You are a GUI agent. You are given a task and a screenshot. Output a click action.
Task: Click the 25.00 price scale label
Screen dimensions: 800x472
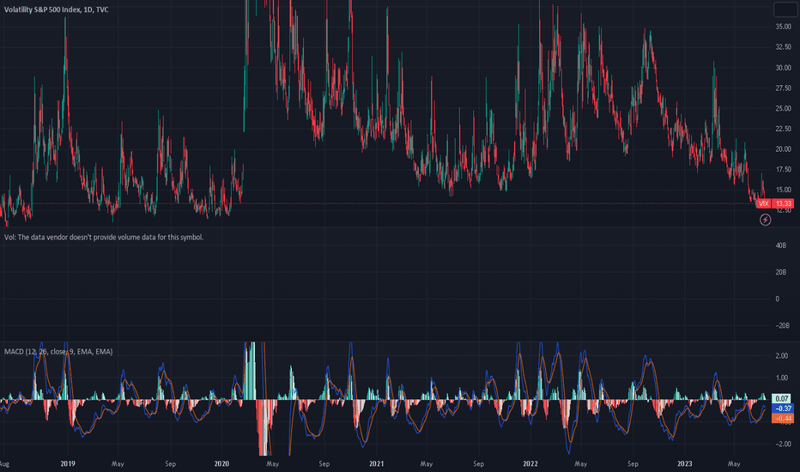point(783,108)
